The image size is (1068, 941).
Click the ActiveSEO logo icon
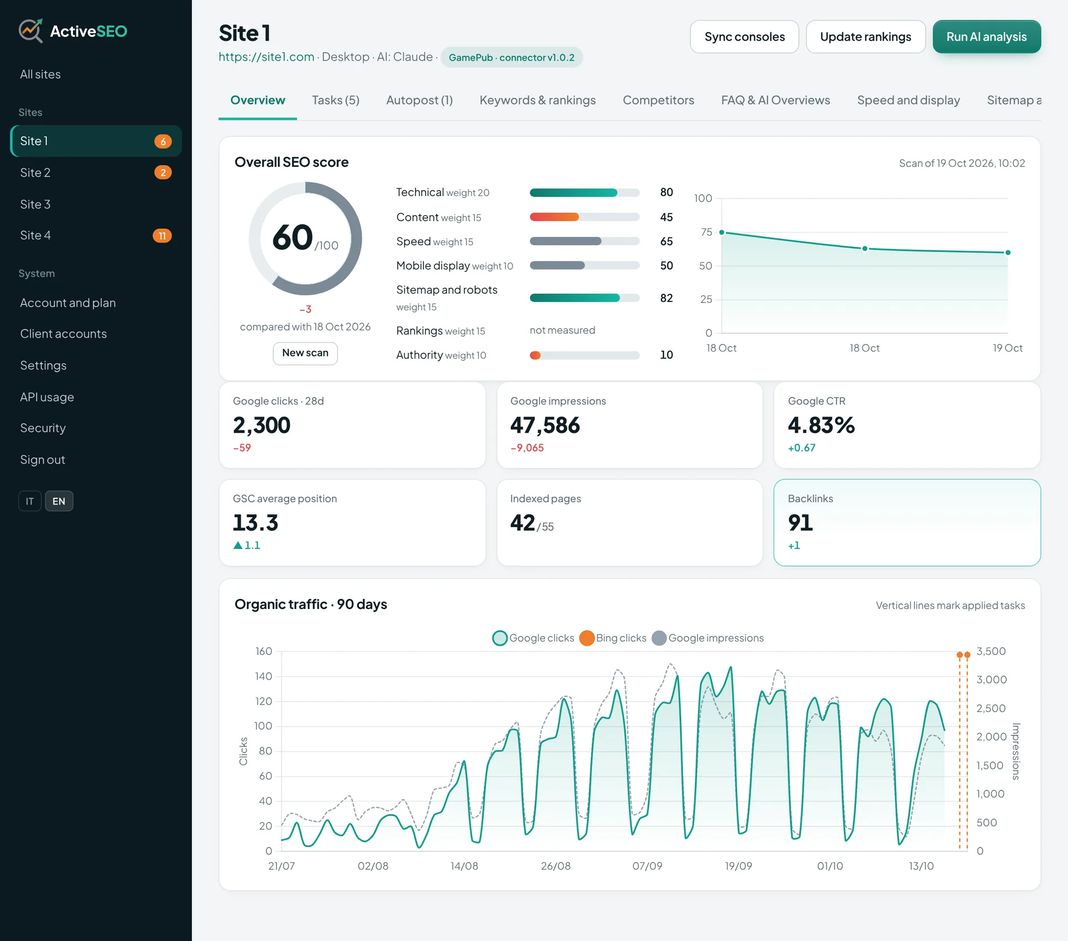[31, 31]
